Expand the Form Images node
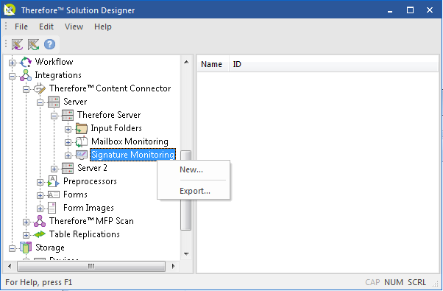443x291 pixels. click(x=40, y=209)
